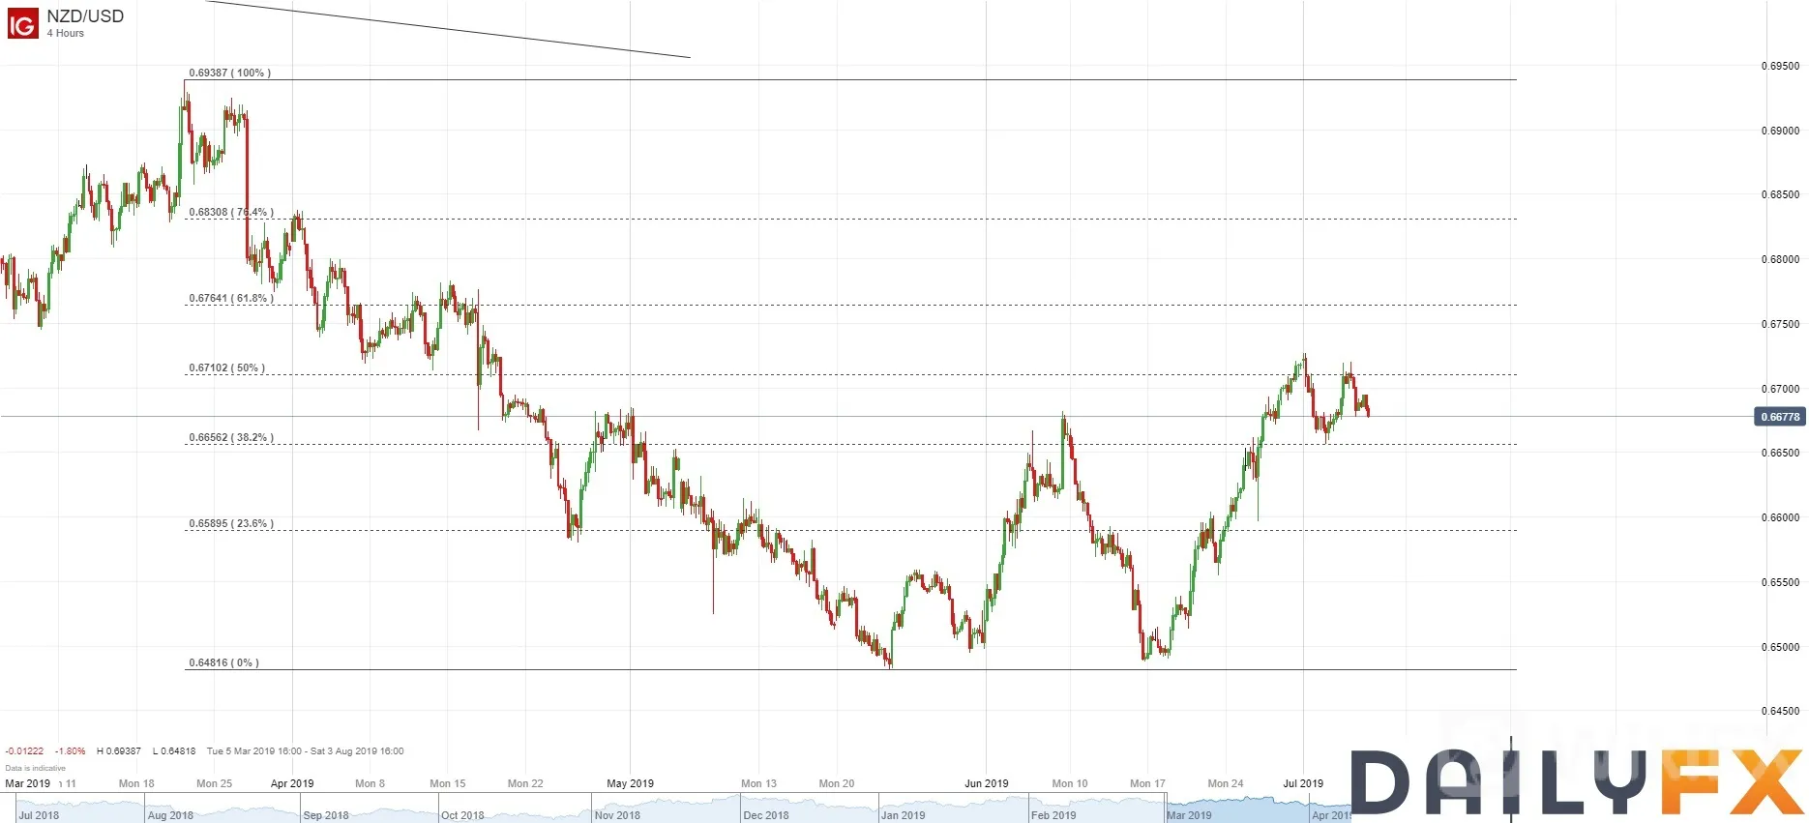Click the descending trend line at chart top

448,29
